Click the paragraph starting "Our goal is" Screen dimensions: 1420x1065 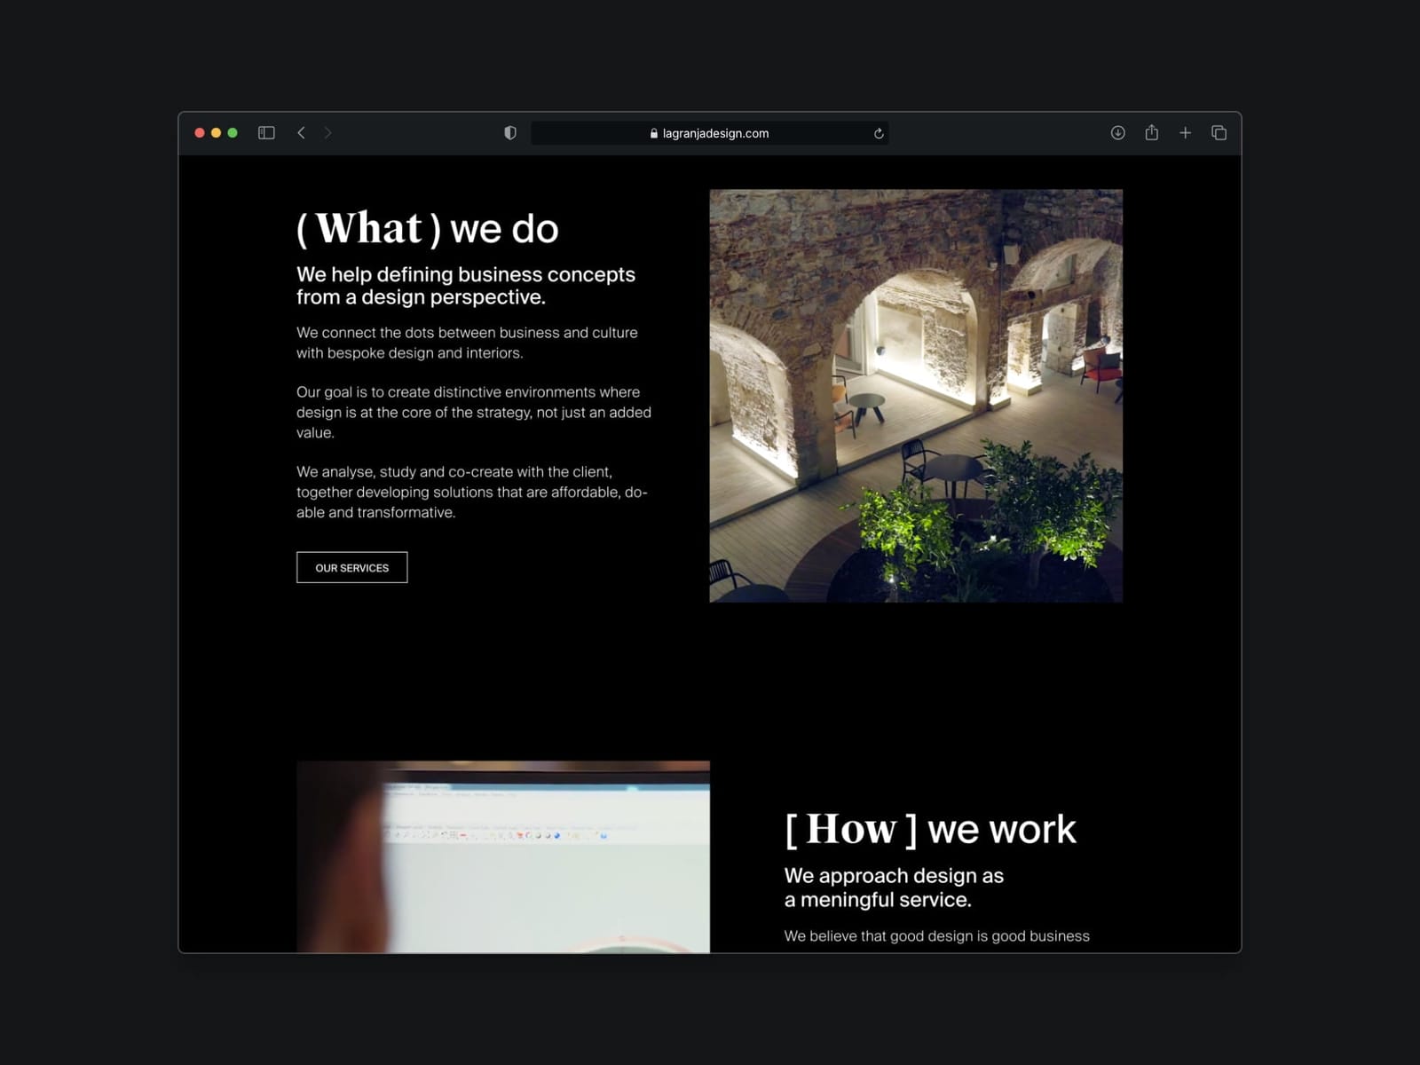pyautogui.click(x=474, y=413)
